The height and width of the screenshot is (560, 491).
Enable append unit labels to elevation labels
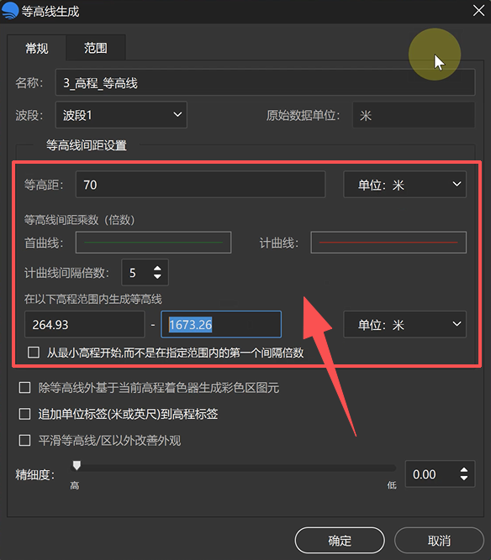click(24, 414)
